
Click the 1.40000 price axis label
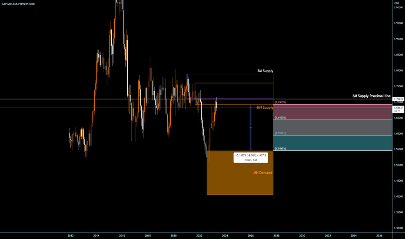(x=398, y=196)
